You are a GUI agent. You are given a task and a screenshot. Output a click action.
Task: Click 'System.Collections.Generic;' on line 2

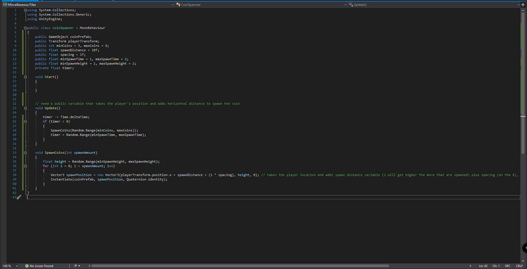(x=65, y=15)
